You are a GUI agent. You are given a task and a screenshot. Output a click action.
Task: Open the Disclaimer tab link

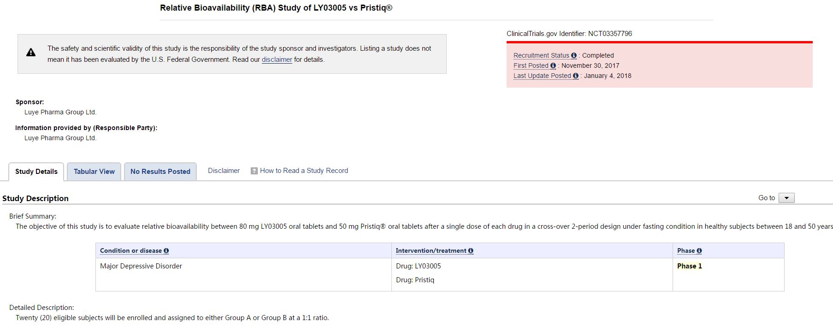[224, 171]
